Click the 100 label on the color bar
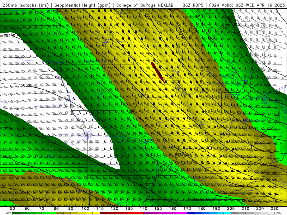The image size is (287, 215). pyautogui.click(x=85, y=209)
